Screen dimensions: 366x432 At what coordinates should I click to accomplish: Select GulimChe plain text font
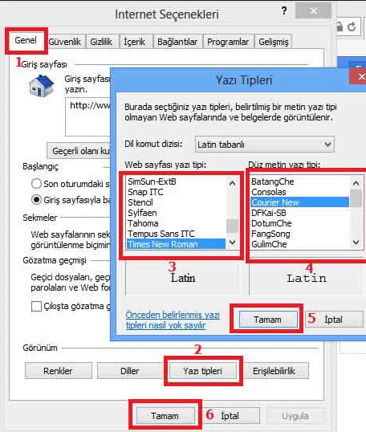click(299, 244)
